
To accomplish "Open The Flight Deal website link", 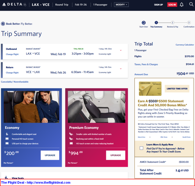I will pos(36,183).
